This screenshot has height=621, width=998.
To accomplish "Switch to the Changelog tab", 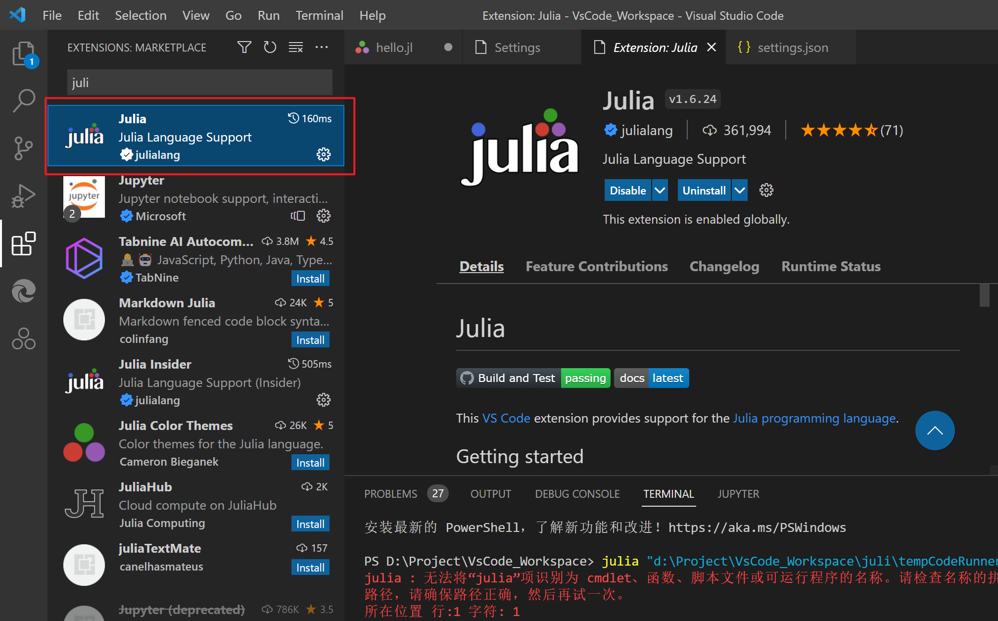I will 724,266.
